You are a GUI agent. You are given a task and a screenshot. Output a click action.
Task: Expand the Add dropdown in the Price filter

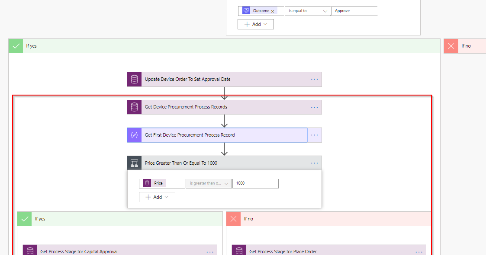tap(157, 197)
